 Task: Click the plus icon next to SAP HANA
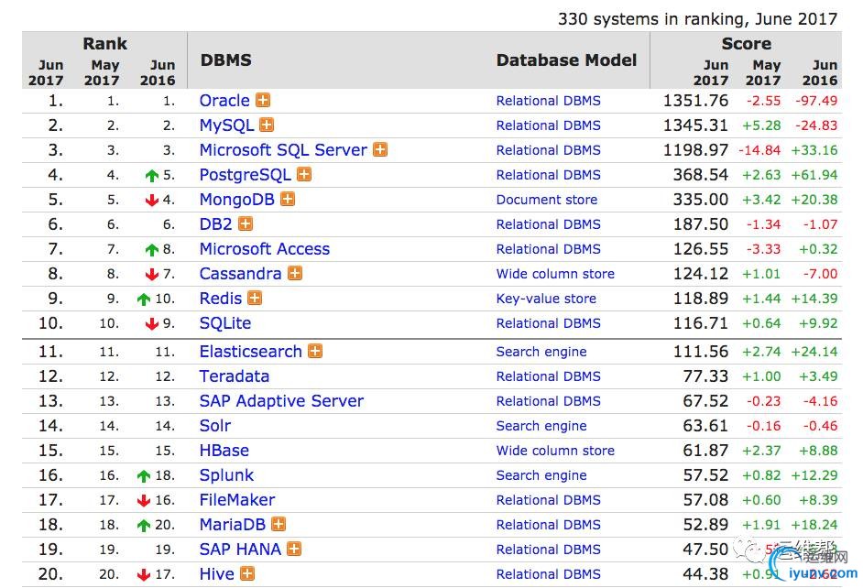point(294,549)
